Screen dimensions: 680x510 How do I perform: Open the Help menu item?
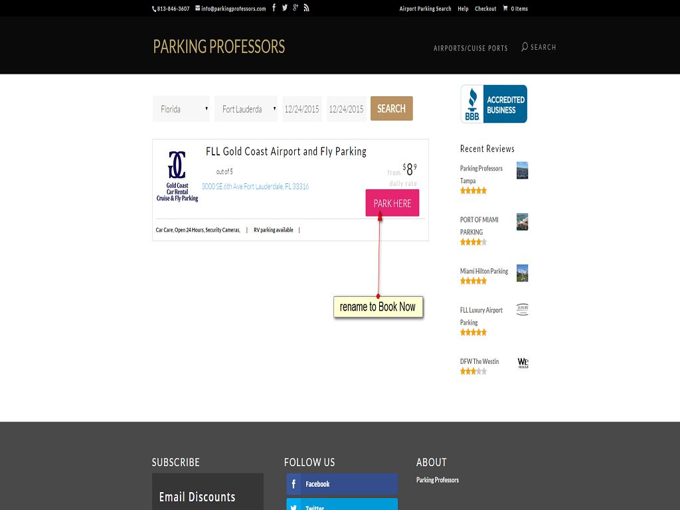point(463,9)
